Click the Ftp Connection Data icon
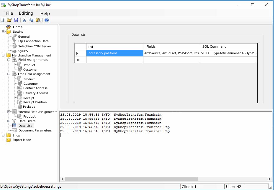This screenshot has height=190, width=275. pos(14,41)
